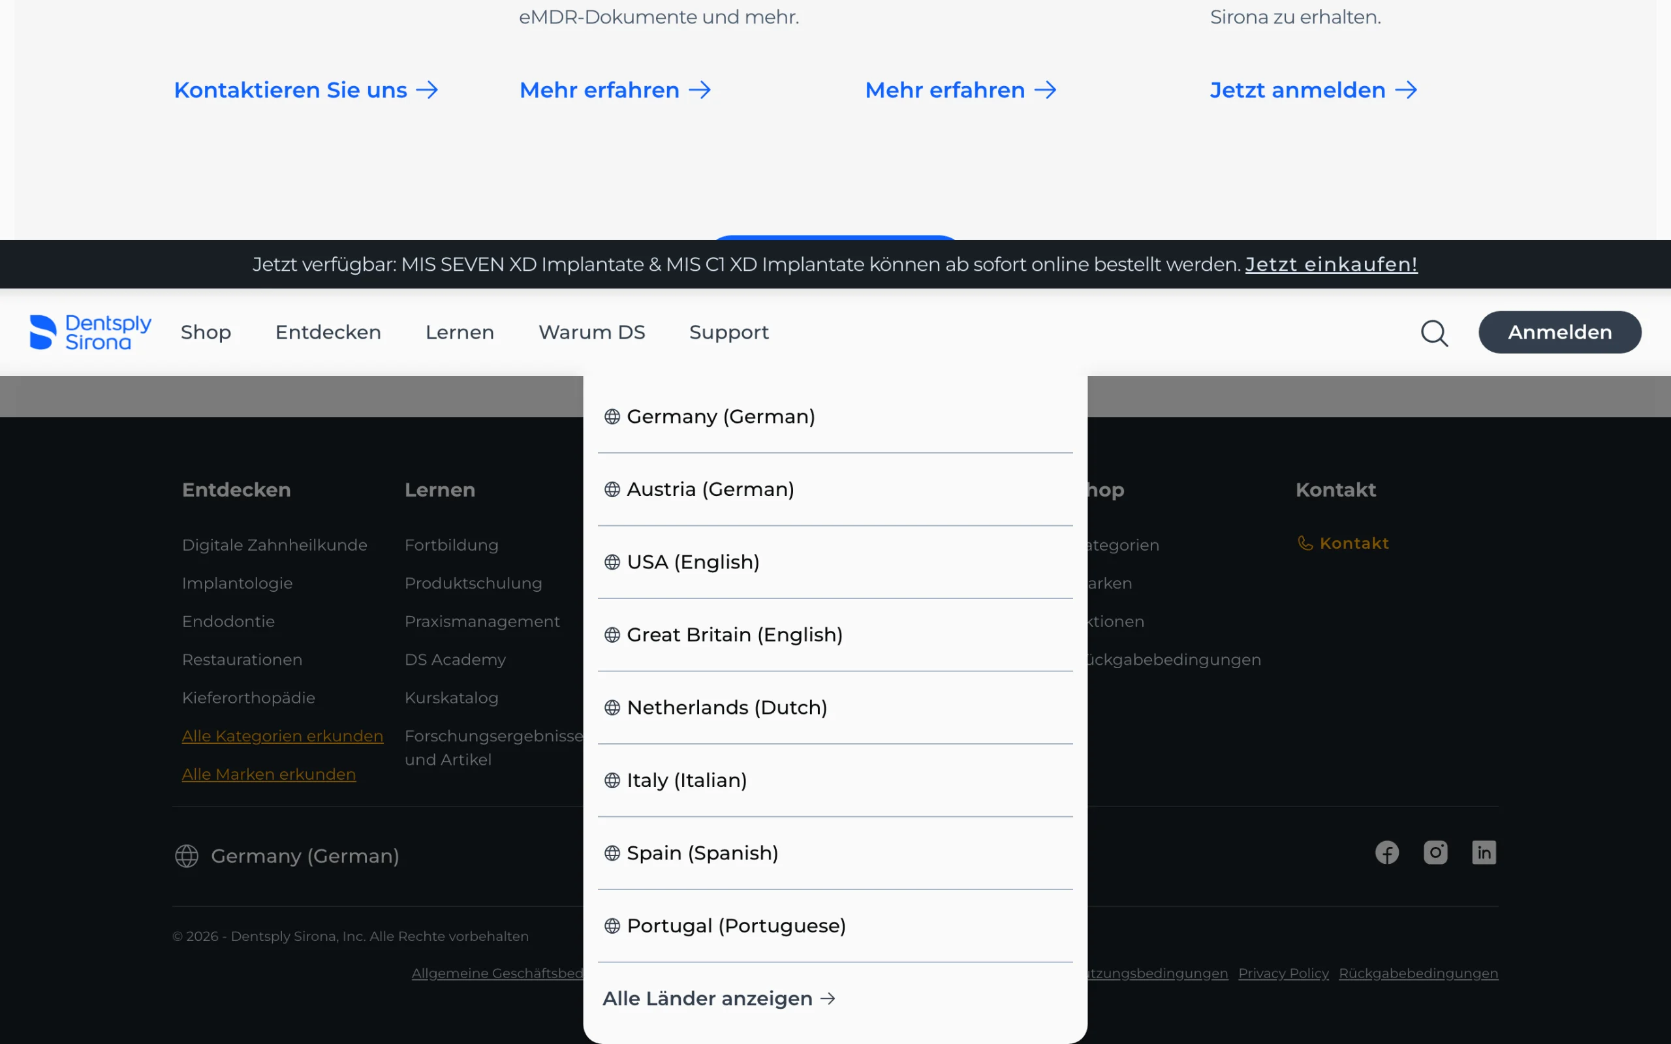Open Instagram social icon in footer
This screenshot has height=1044, width=1671.
(1435, 853)
